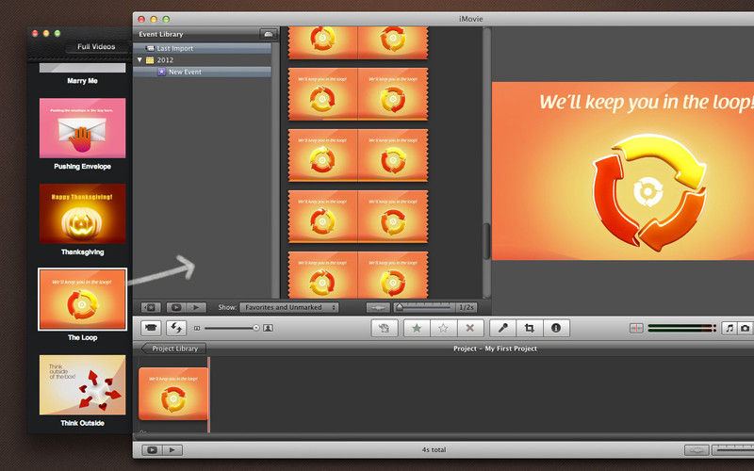Select Think Outside video thumbnail

82,384
